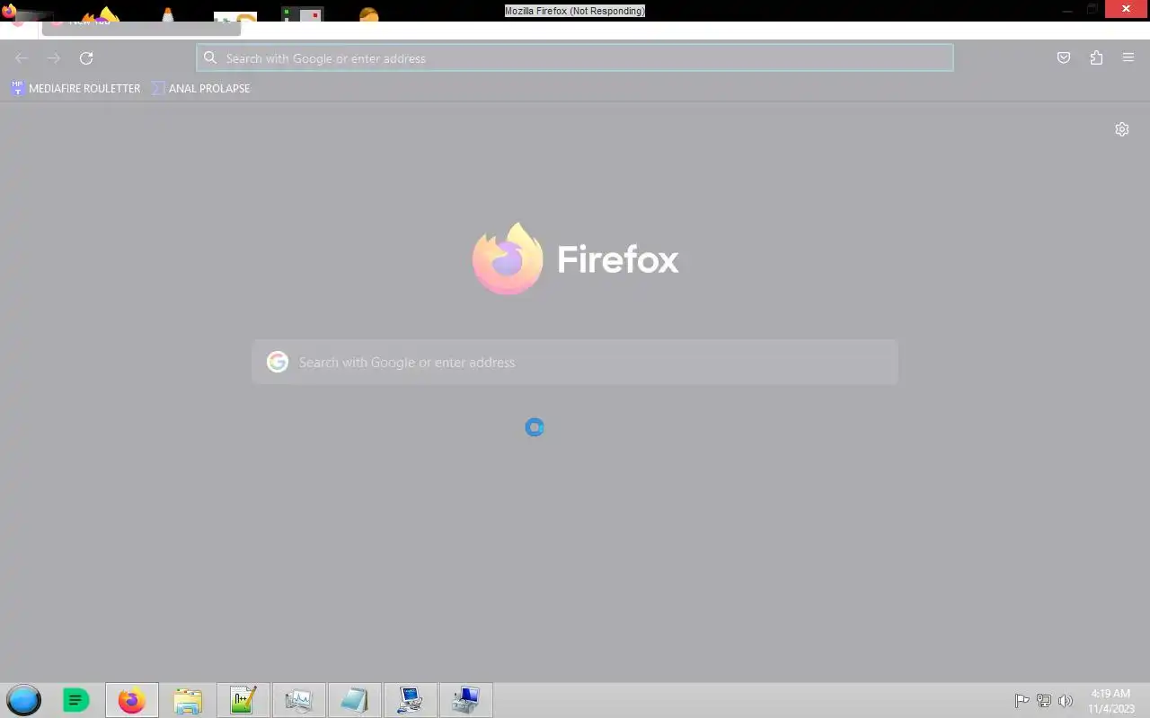
Task: Open new tab page personalize gear
Action: 1122,129
